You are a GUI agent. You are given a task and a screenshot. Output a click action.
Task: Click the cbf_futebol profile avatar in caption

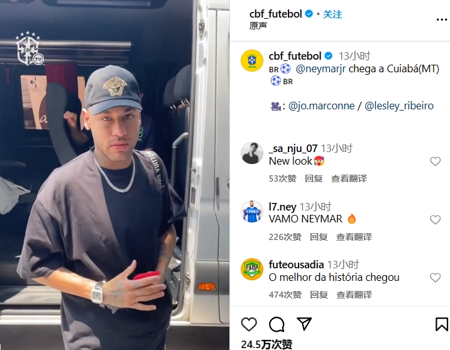pyautogui.click(x=251, y=60)
